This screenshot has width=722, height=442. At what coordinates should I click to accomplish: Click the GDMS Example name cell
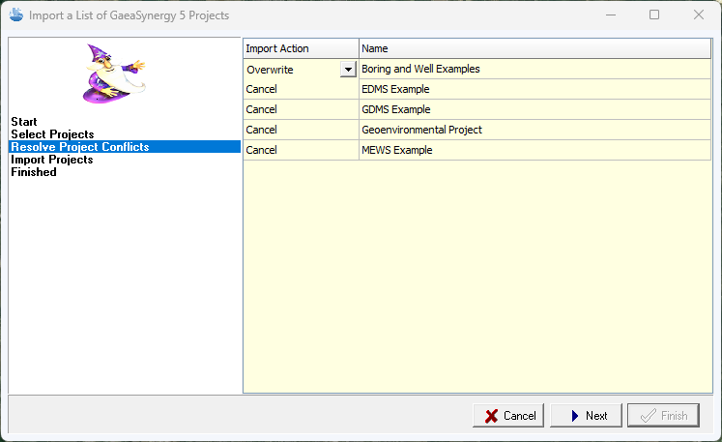(x=535, y=109)
